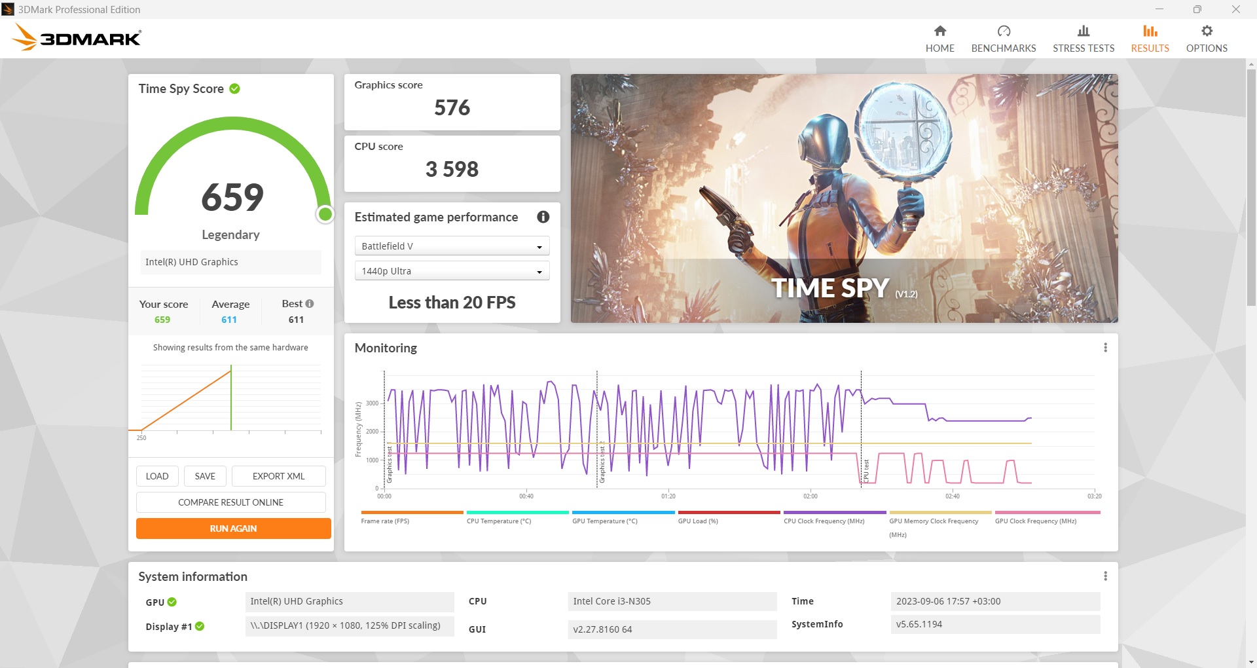Open the Benchmarks gauge icon
The image size is (1257, 668).
click(1003, 31)
